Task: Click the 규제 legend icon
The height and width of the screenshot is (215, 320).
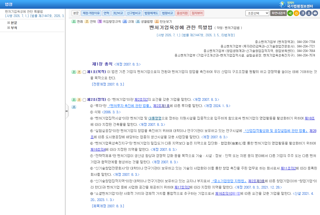Action: click(125, 21)
